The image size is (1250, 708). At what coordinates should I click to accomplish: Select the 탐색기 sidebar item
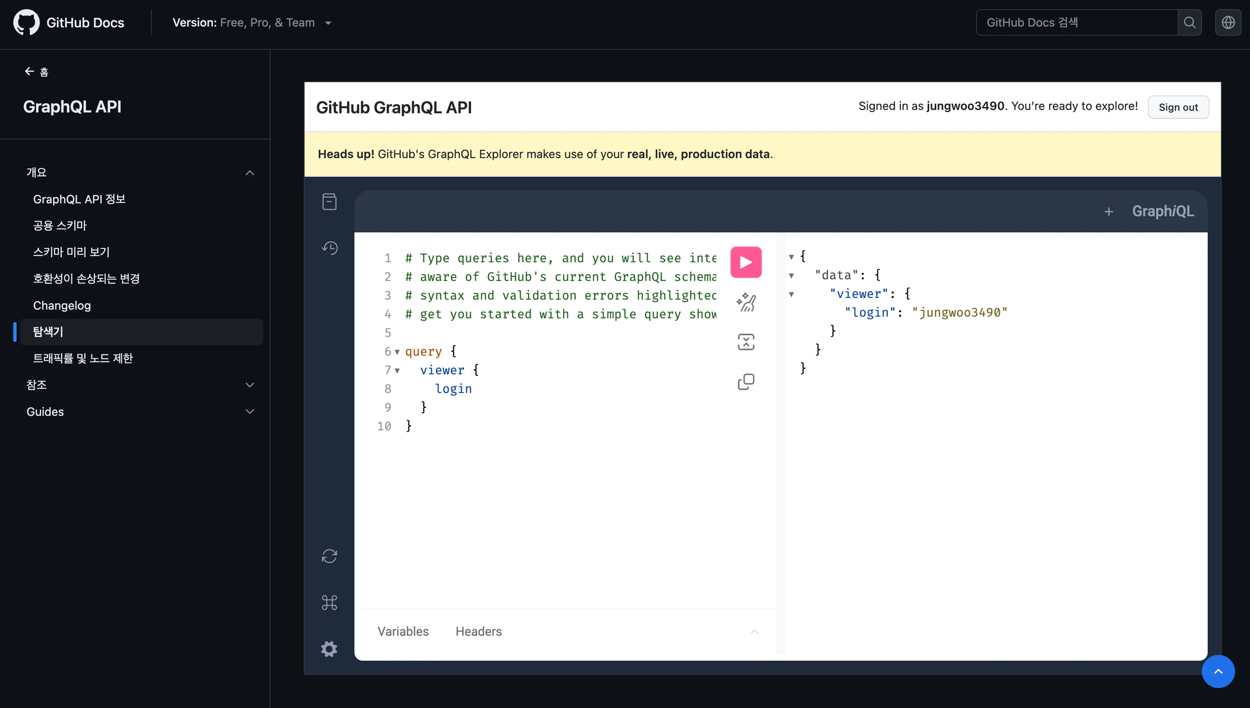141,332
